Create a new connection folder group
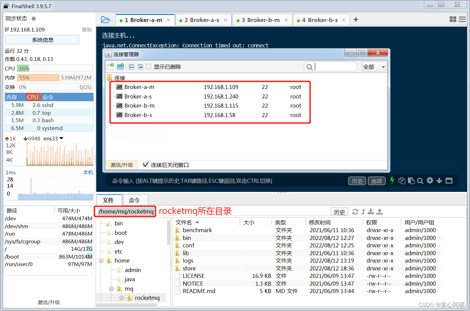 click(x=120, y=67)
